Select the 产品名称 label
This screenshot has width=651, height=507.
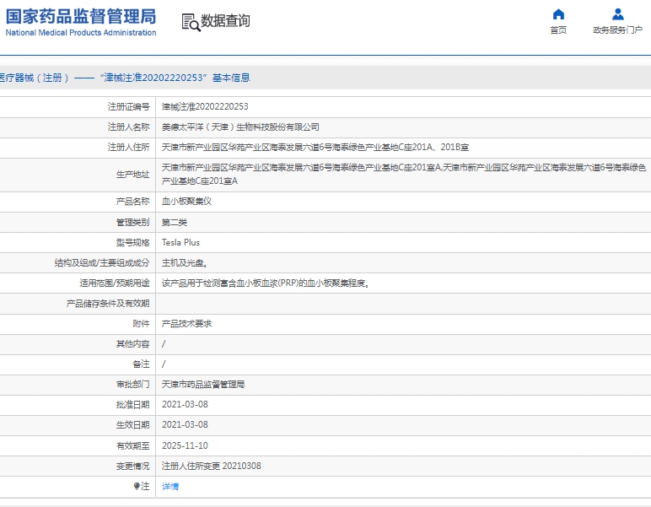(133, 202)
